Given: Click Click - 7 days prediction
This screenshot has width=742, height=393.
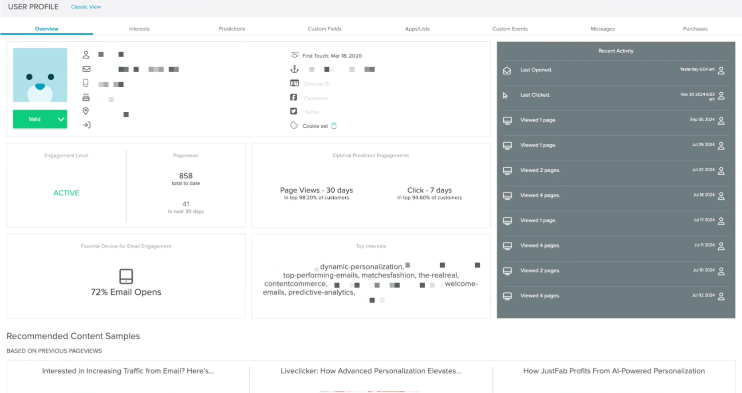Looking at the screenshot, I should tap(430, 190).
